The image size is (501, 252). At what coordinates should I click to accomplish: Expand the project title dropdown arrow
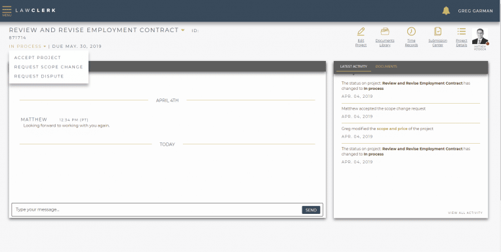point(183,30)
